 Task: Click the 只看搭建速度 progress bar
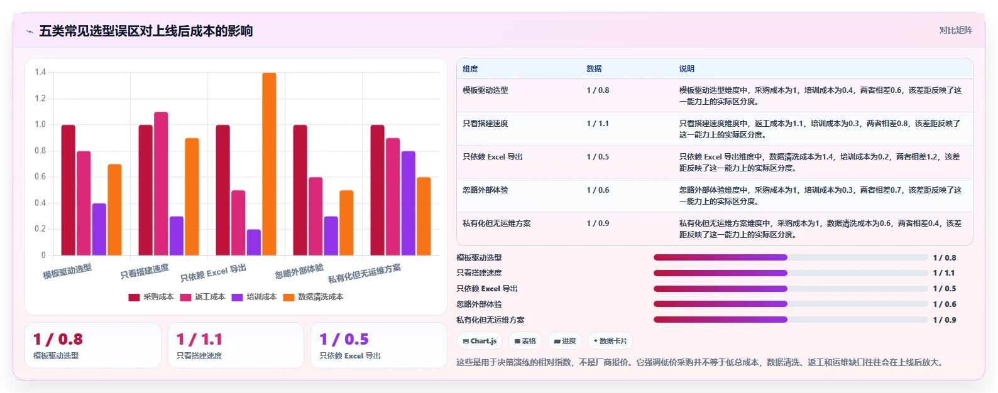[791, 273]
